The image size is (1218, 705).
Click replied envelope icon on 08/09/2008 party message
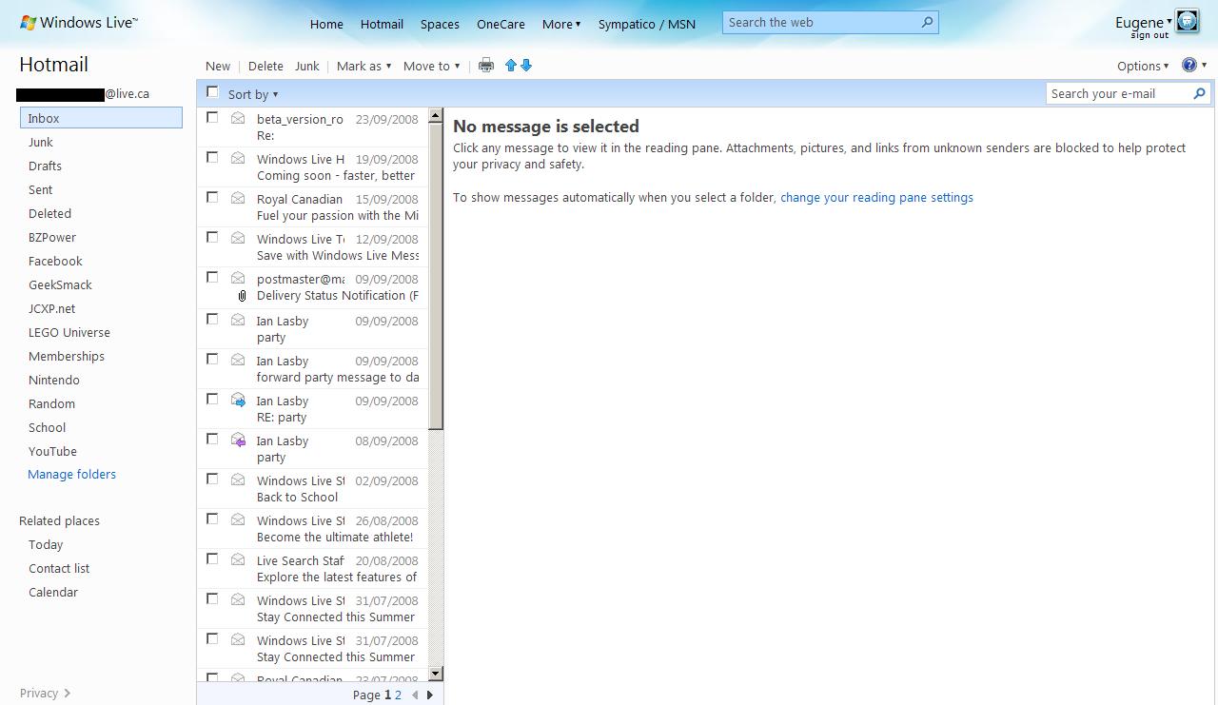pos(239,440)
